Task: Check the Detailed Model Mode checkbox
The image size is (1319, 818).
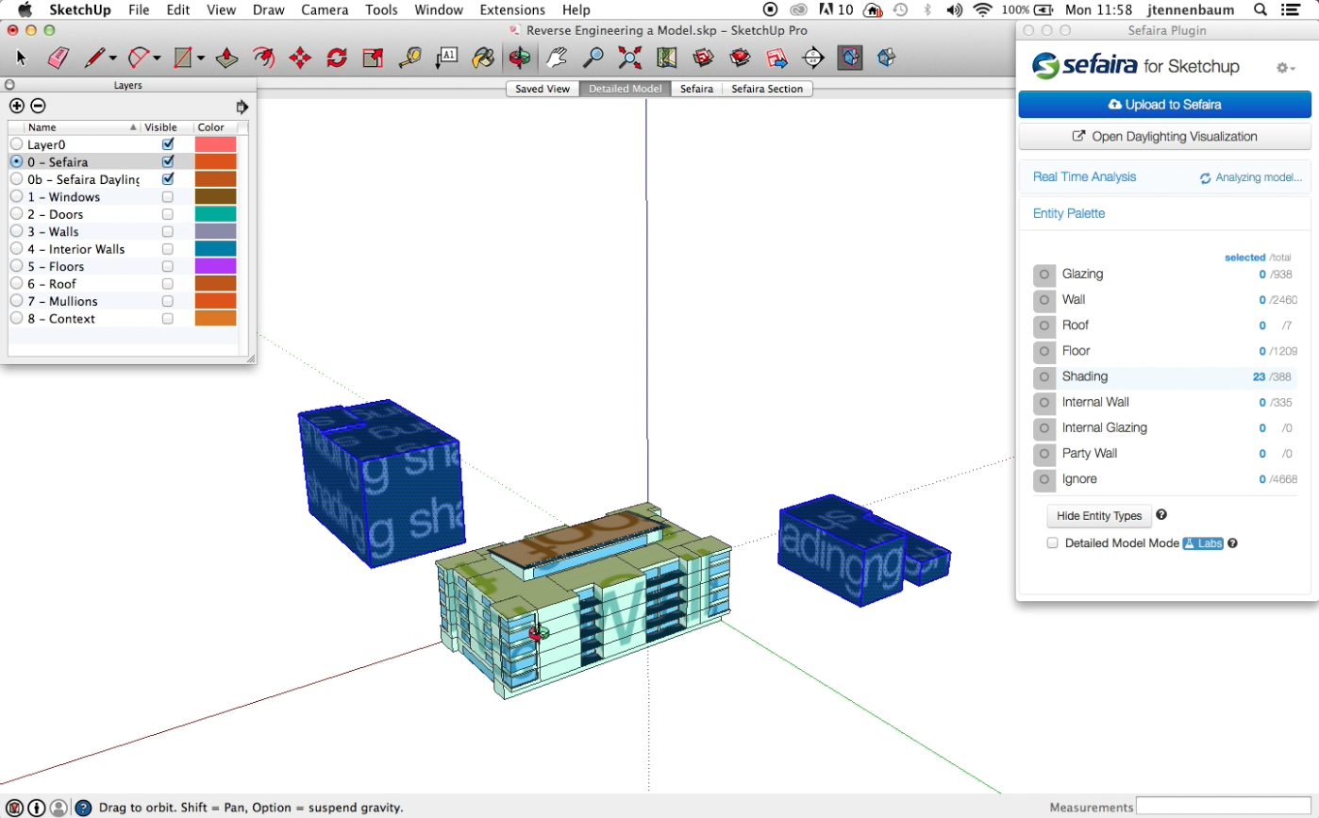Action: (x=1053, y=543)
